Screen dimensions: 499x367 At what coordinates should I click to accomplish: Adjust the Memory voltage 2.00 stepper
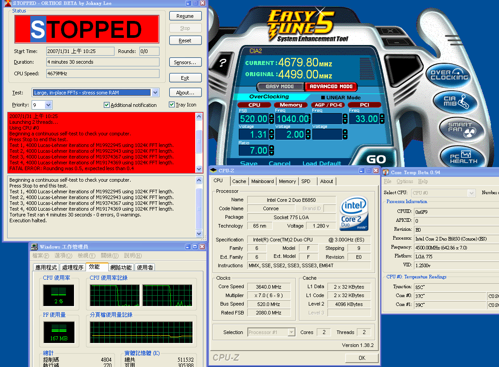pos(308,135)
